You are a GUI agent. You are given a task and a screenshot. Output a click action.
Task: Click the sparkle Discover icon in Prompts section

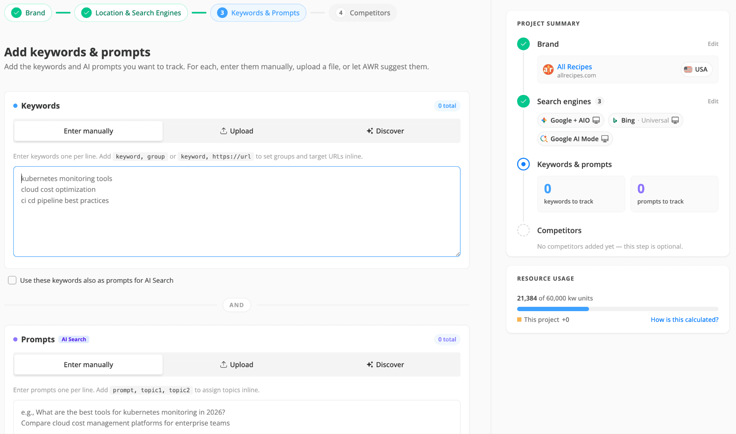370,364
